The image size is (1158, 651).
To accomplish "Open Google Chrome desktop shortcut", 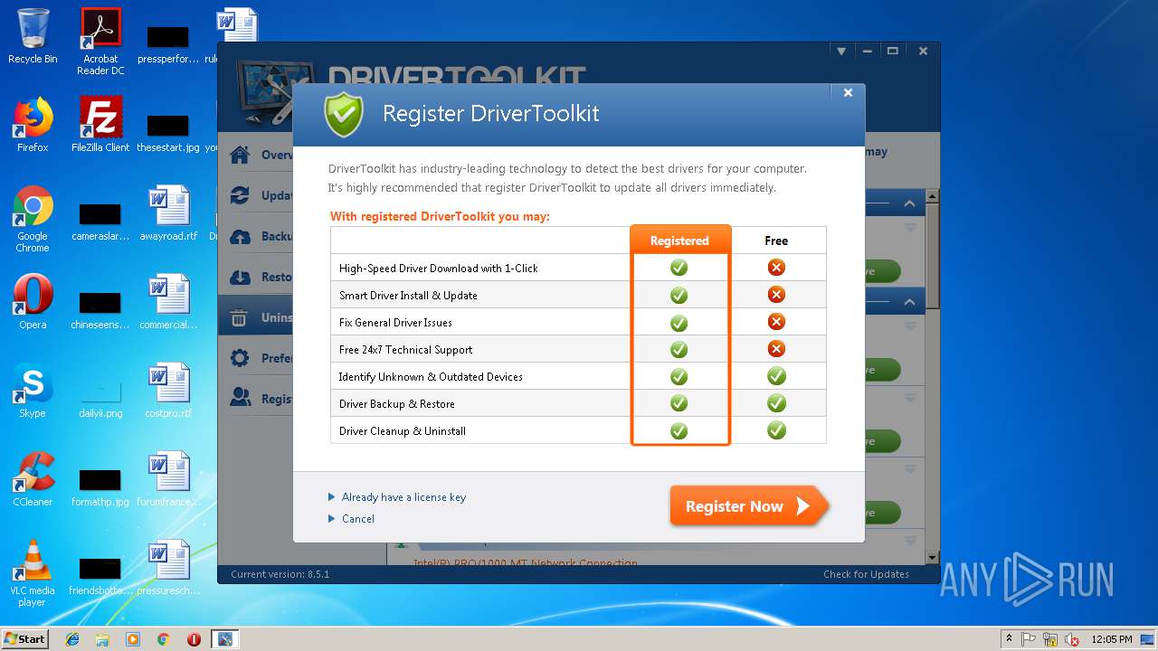I will click(x=33, y=219).
